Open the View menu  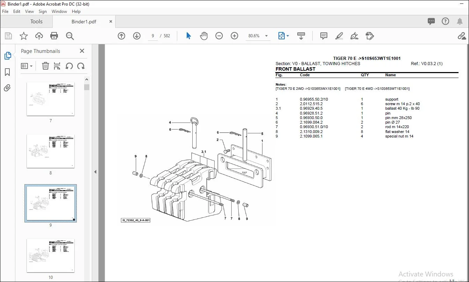[x=30, y=11]
